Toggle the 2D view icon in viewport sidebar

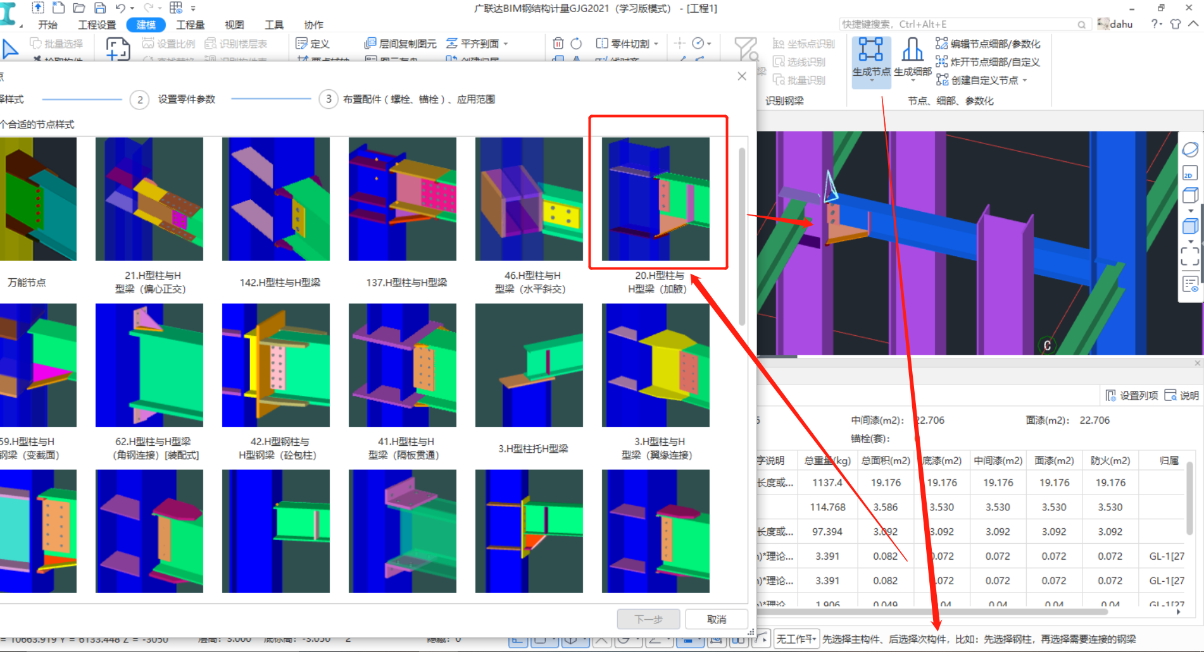point(1190,173)
